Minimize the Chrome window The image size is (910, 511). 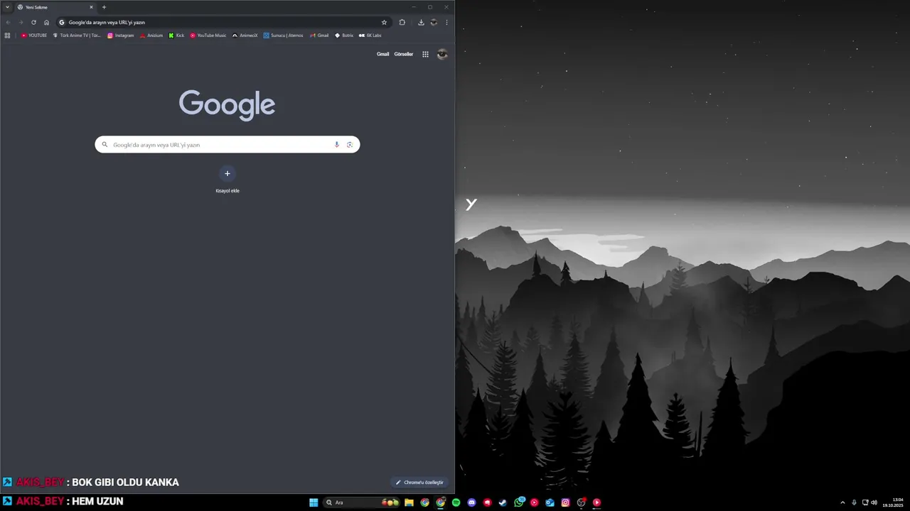pos(413,7)
